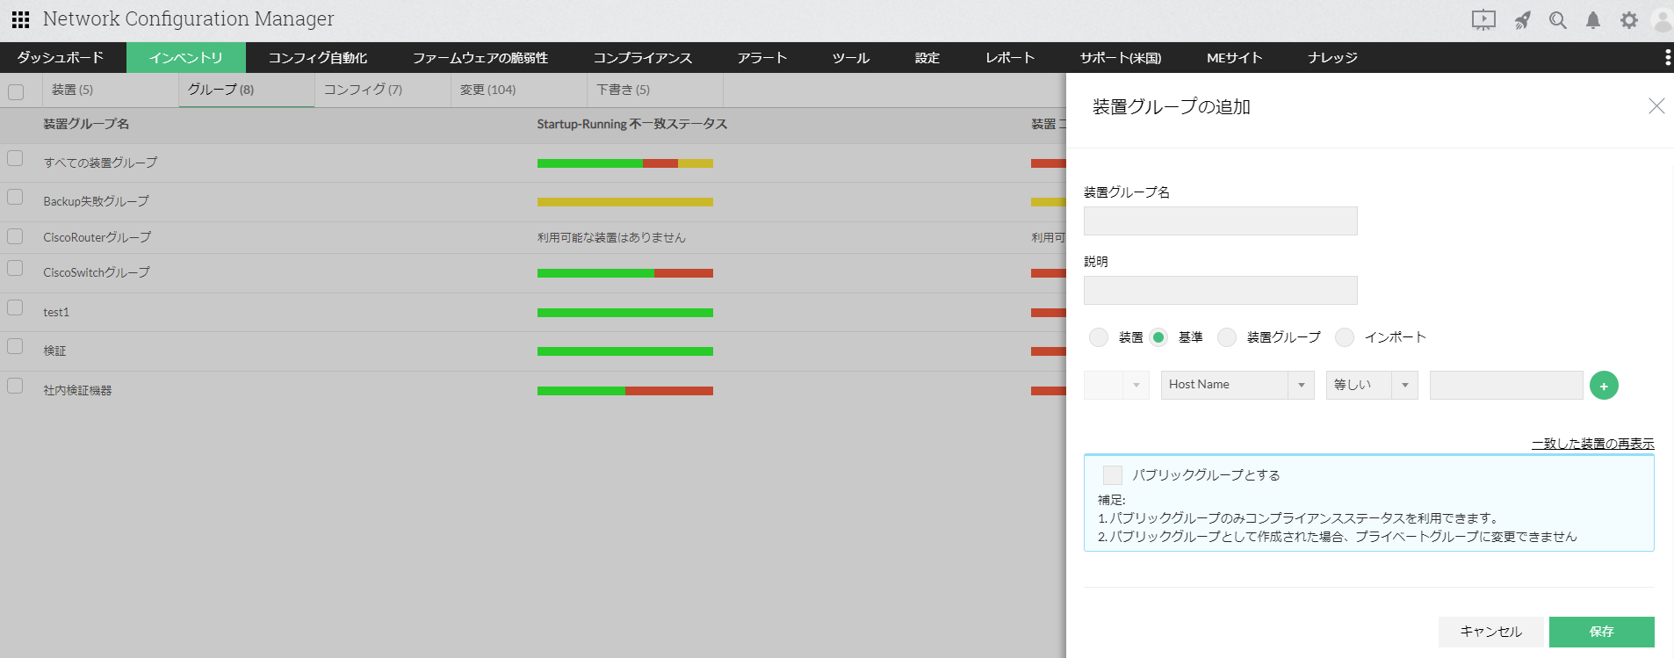The width and height of the screenshot is (1674, 658).
Task: Click the presentation screen icon
Action: [x=1483, y=20]
